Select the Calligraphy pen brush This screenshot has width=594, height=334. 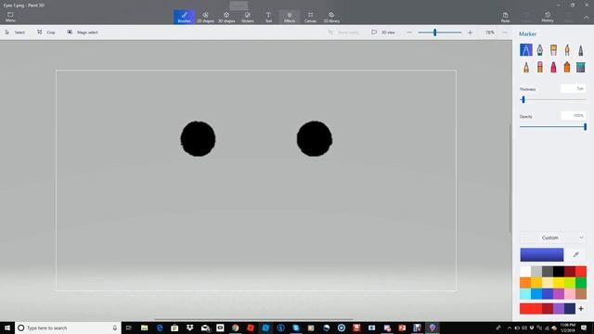539,50
